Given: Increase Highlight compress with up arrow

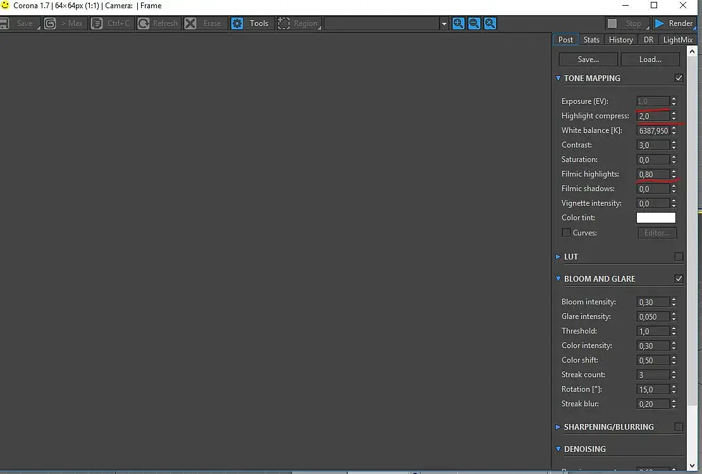Looking at the screenshot, I should click(x=674, y=113).
